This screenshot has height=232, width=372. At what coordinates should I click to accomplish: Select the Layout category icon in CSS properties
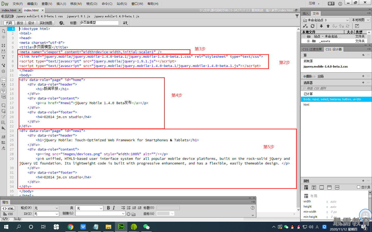pyautogui.click(x=306, y=187)
